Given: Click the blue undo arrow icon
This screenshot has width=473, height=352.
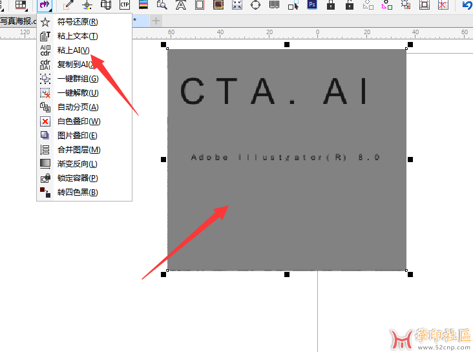Looking at the screenshot, I should click(x=467, y=5).
